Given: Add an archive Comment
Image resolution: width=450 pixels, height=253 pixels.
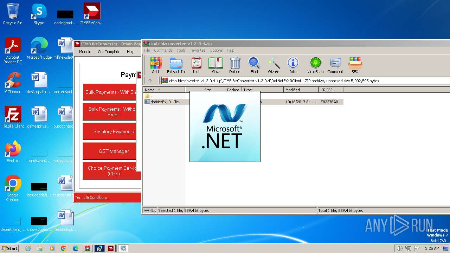Looking at the screenshot, I should click(x=335, y=65).
